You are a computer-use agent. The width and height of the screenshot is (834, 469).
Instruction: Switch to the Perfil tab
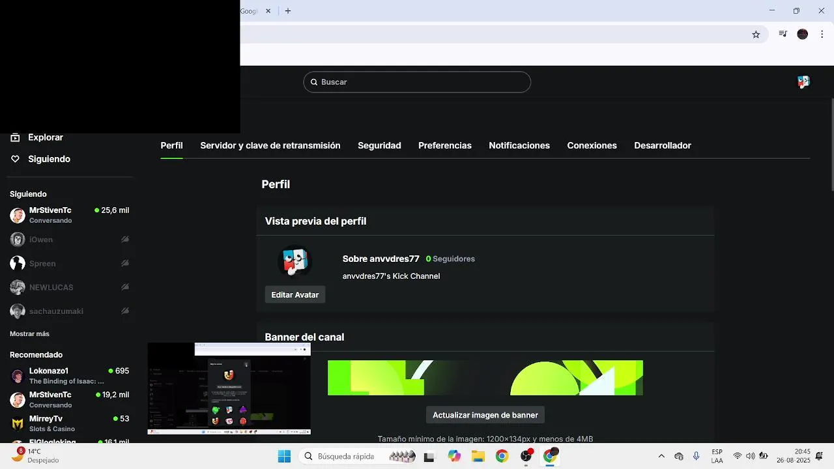coord(171,145)
